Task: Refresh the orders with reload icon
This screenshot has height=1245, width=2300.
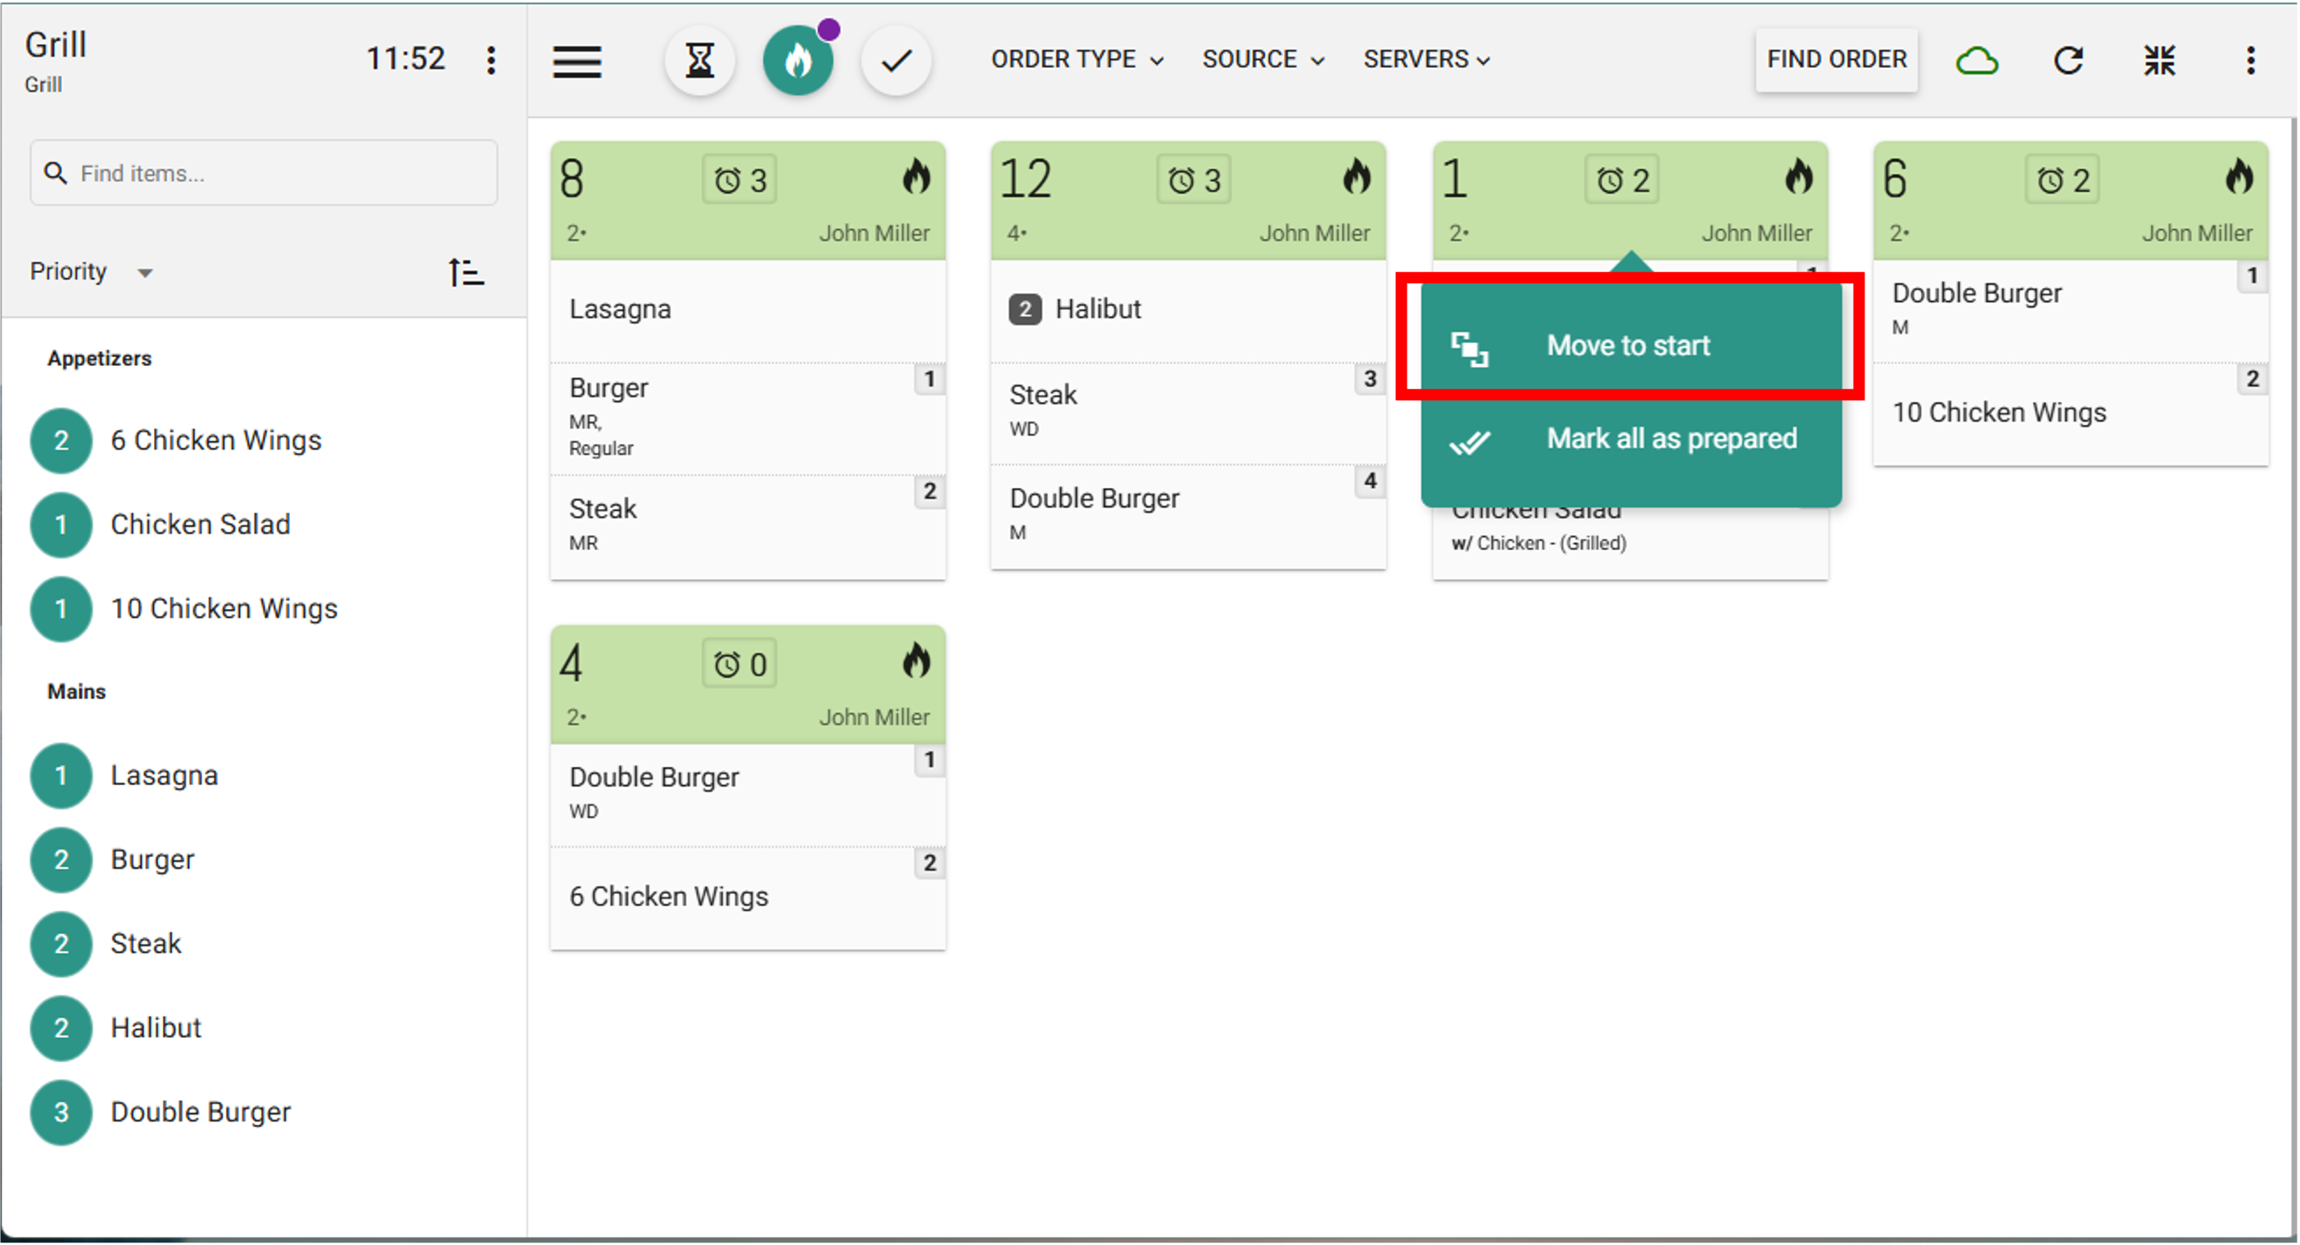Action: click(2067, 61)
